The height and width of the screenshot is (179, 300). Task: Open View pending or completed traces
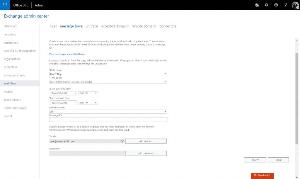coord(67,54)
